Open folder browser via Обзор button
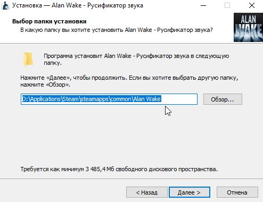The image size is (263, 202). (x=223, y=99)
